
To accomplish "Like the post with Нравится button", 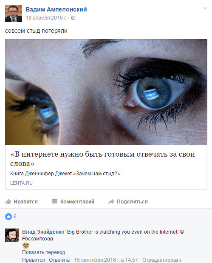I will (21, 201).
